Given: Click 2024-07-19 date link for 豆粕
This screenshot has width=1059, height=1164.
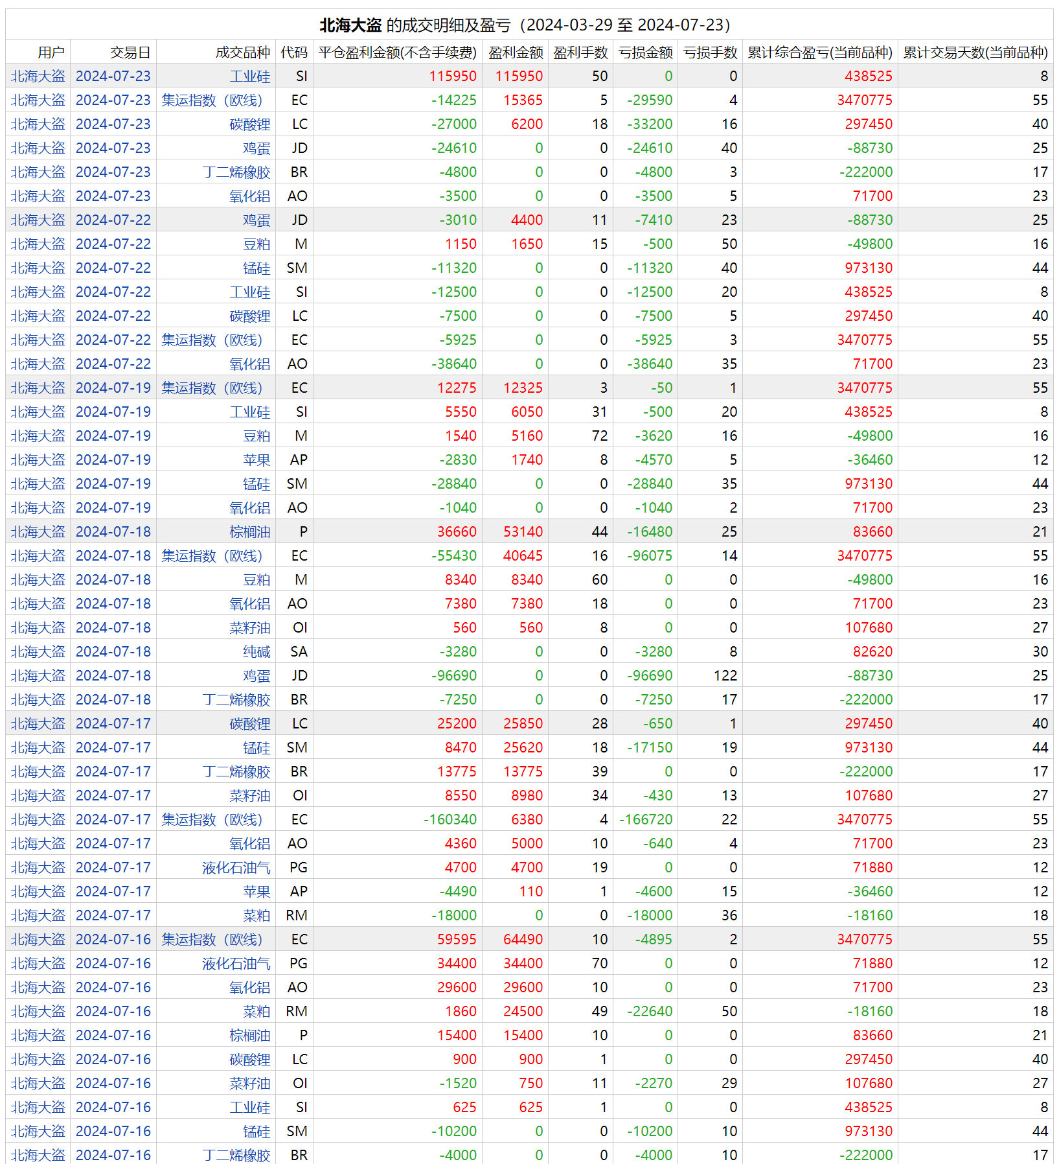Looking at the screenshot, I should (x=113, y=436).
